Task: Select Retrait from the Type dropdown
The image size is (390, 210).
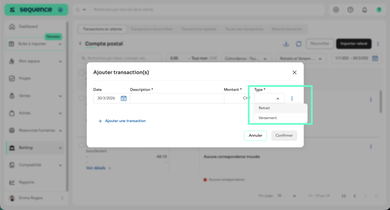Action: [x=281, y=108]
